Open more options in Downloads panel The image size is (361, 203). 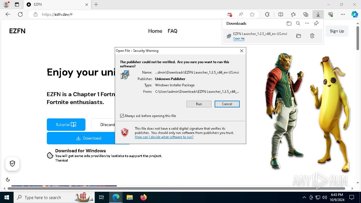pos(307,23)
